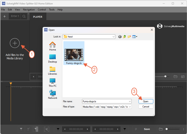Click the right black marker triangle

(125, 129)
